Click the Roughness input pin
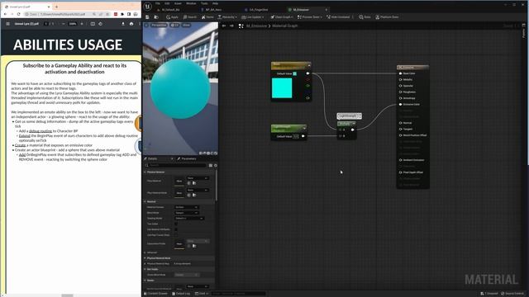This screenshot has width=529, height=297. coord(400,92)
